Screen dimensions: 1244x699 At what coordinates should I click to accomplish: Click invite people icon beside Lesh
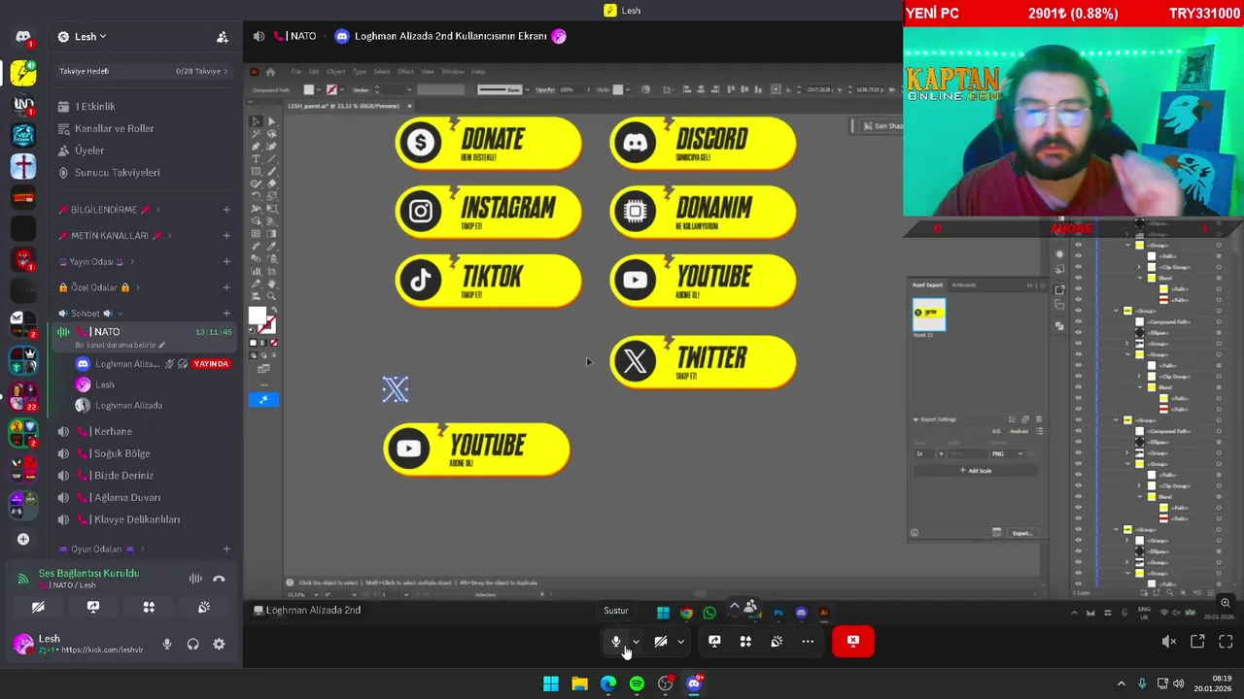click(x=222, y=37)
